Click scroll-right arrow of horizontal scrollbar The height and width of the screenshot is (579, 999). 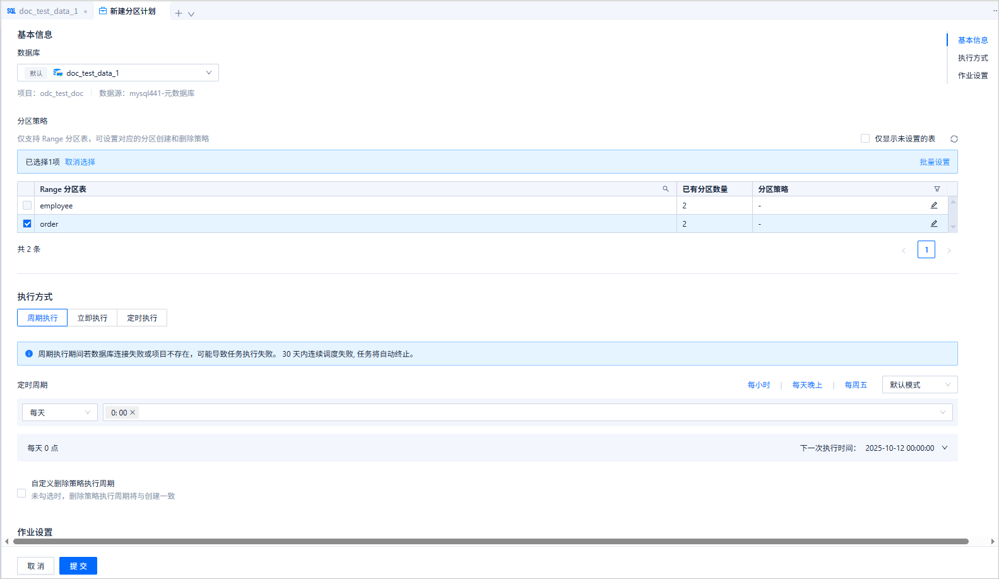[992, 541]
